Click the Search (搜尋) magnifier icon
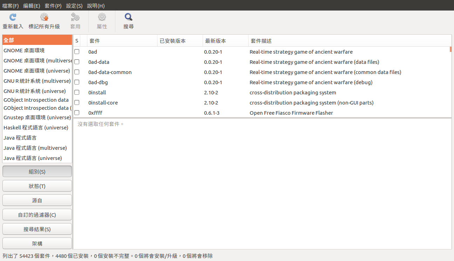The image size is (454, 261). coord(128,17)
